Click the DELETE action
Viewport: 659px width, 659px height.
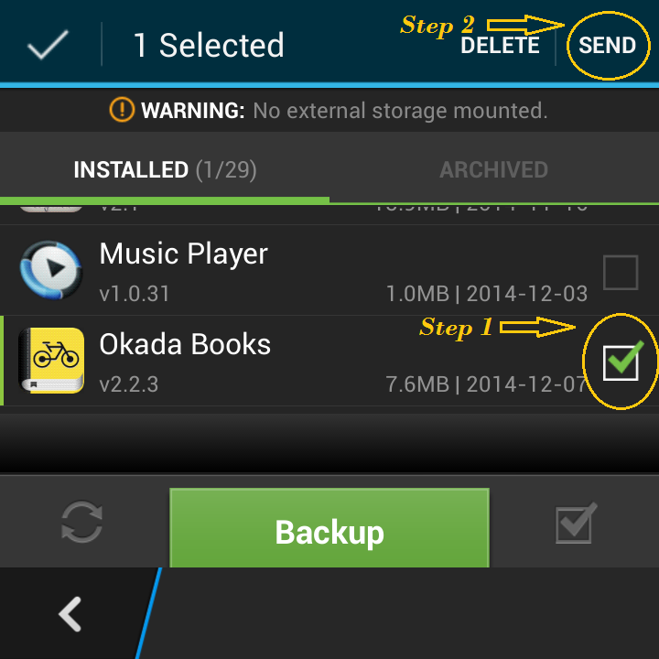tap(500, 45)
